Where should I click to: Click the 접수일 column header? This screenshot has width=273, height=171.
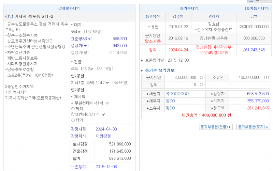177,16
